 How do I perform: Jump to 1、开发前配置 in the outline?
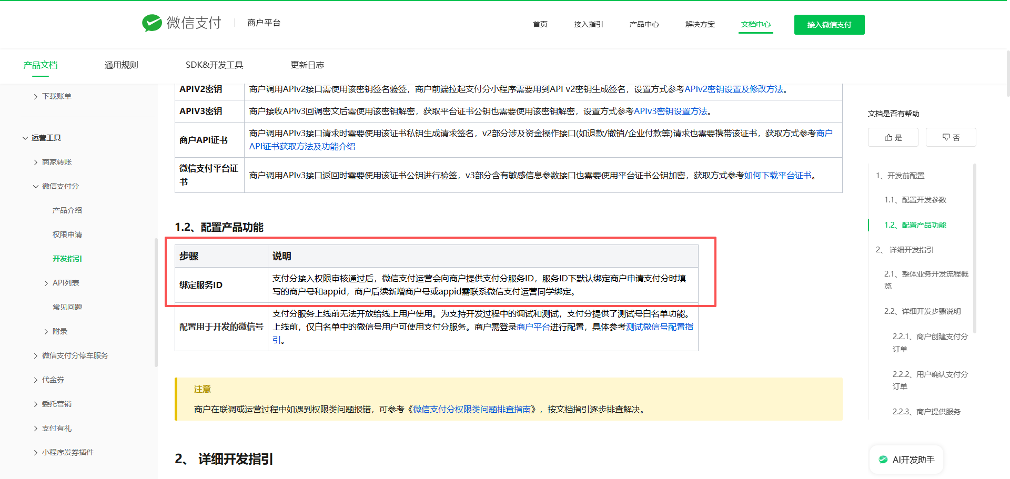pyautogui.click(x=900, y=176)
